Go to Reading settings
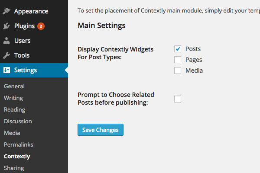The image size is (260, 173). click(x=15, y=110)
